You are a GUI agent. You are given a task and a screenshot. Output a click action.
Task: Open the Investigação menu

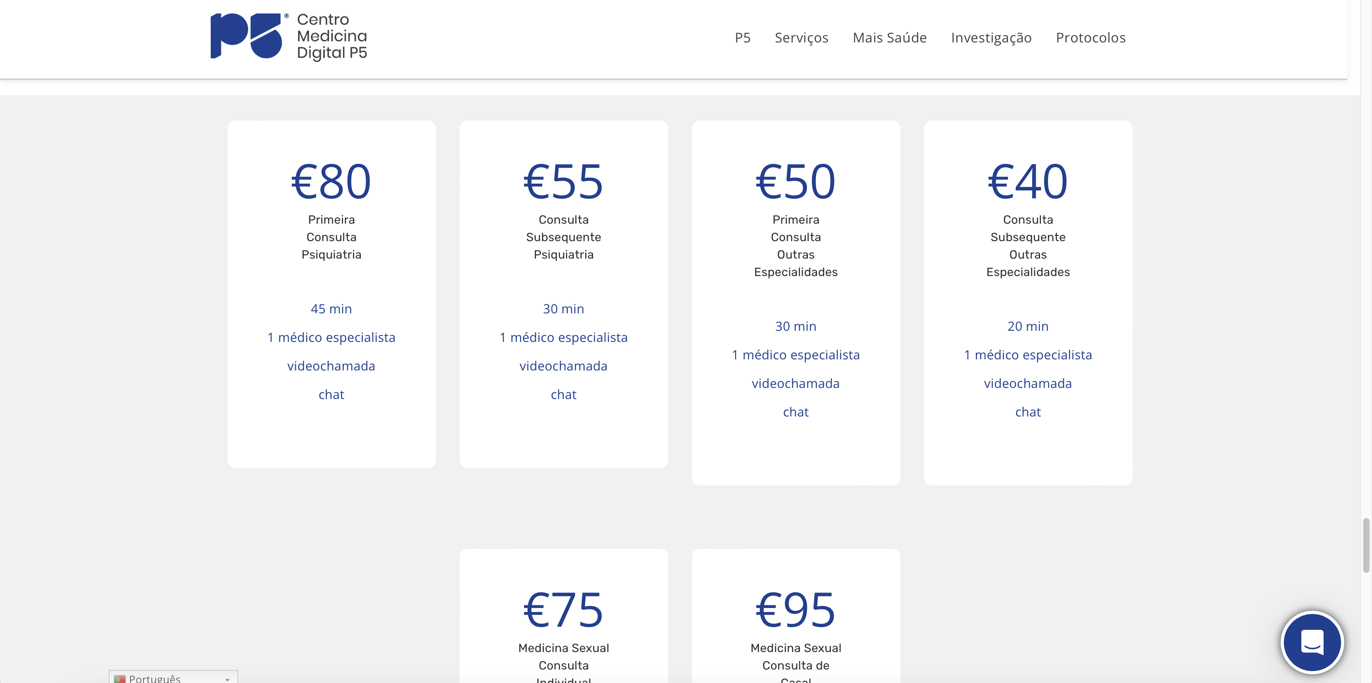[991, 38]
